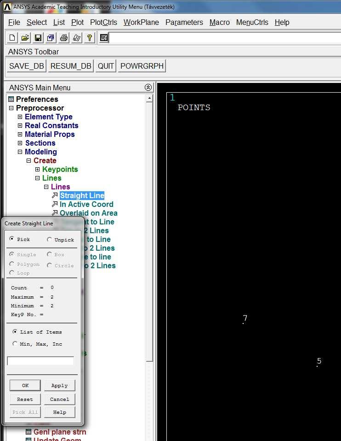341x441 pixels.
Task: Click the ANSYS logo in title bar
Action: coord(7,7)
